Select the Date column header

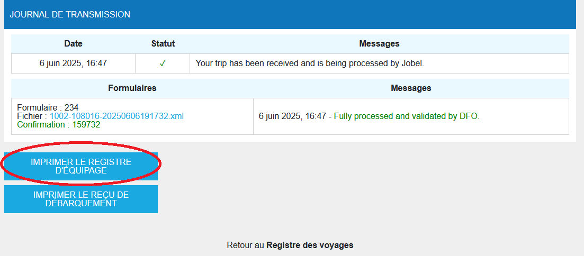pos(73,43)
